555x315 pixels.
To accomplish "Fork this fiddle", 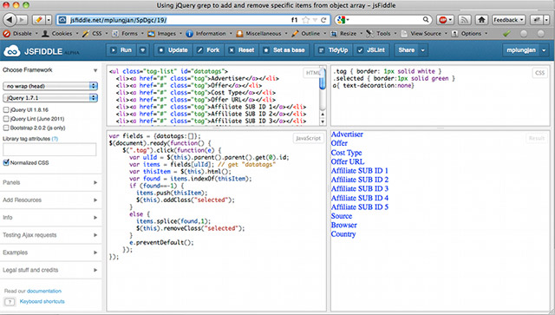I will coord(208,50).
